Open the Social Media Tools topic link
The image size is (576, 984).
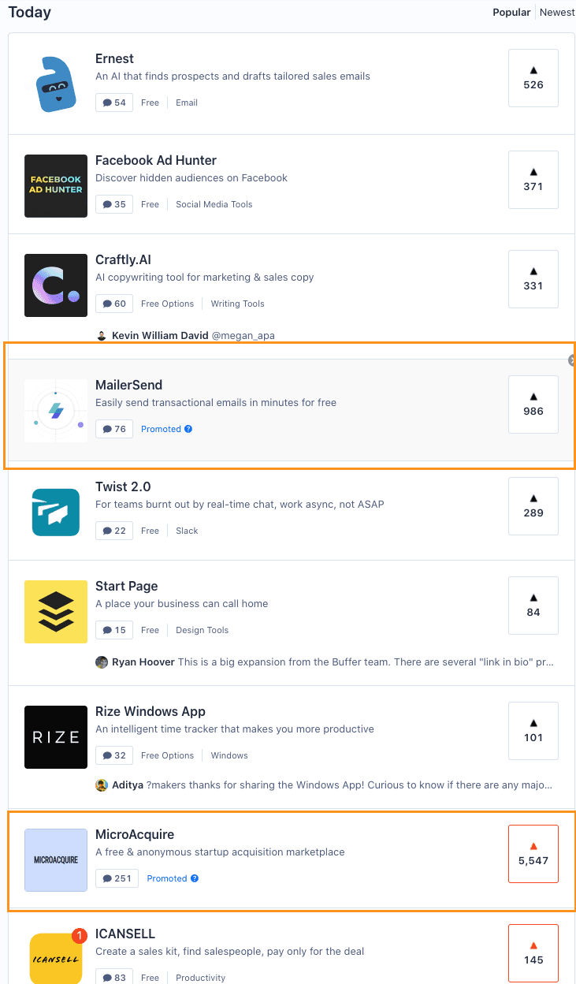pos(214,204)
